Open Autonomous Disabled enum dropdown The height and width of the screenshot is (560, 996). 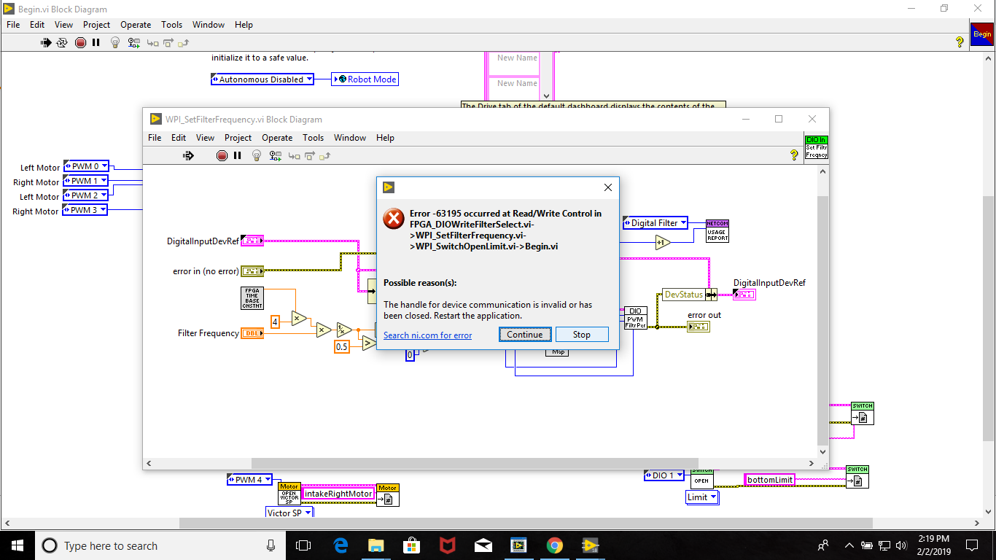coord(262,79)
